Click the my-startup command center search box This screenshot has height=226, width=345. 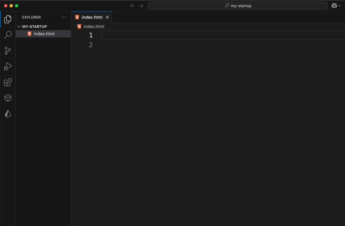click(238, 6)
